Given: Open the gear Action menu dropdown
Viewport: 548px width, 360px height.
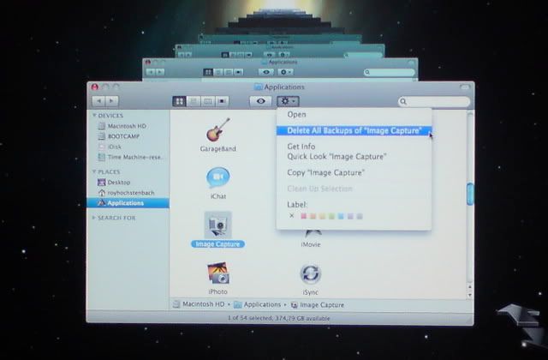Looking at the screenshot, I should click(x=287, y=101).
